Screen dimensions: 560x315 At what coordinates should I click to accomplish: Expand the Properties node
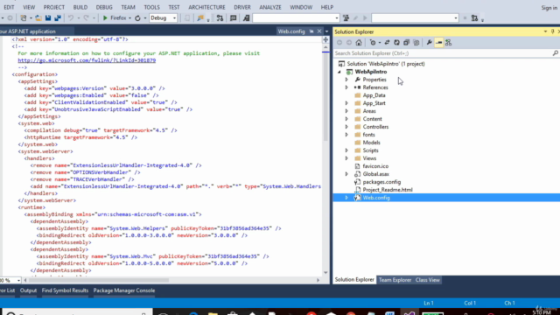(346, 80)
